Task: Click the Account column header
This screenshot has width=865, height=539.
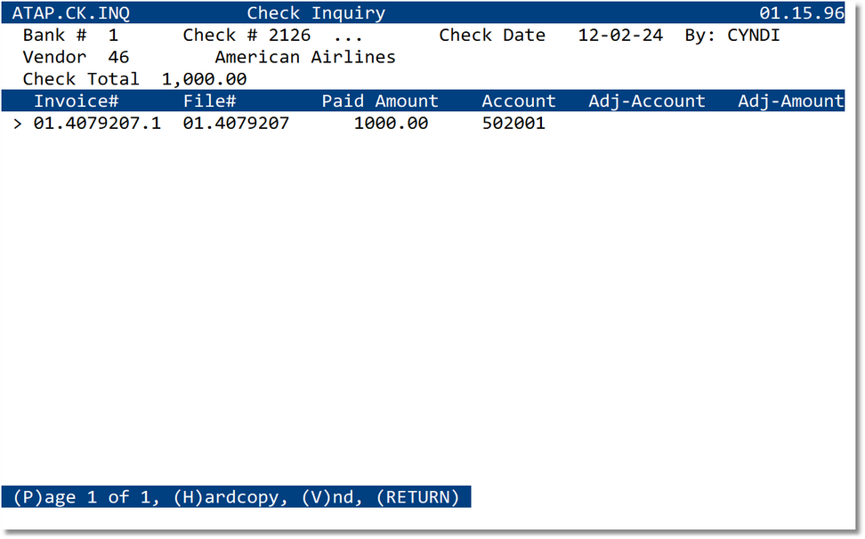Action: click(518, 101)
